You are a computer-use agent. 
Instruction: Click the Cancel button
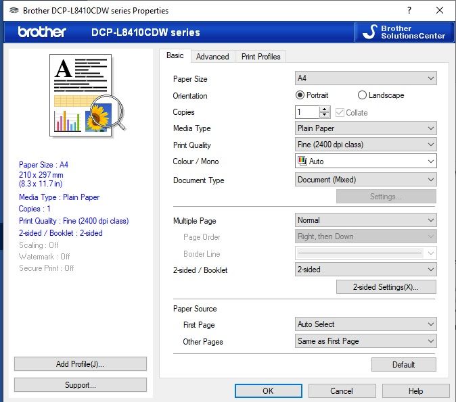point(342,391)
